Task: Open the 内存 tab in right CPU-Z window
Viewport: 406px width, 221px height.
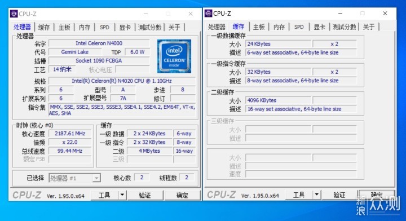Action: (x=279, y=27)
